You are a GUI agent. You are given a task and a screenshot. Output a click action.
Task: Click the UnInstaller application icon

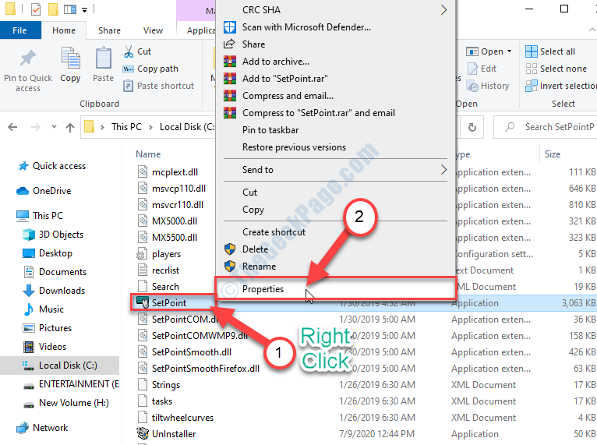pos(142,433)
